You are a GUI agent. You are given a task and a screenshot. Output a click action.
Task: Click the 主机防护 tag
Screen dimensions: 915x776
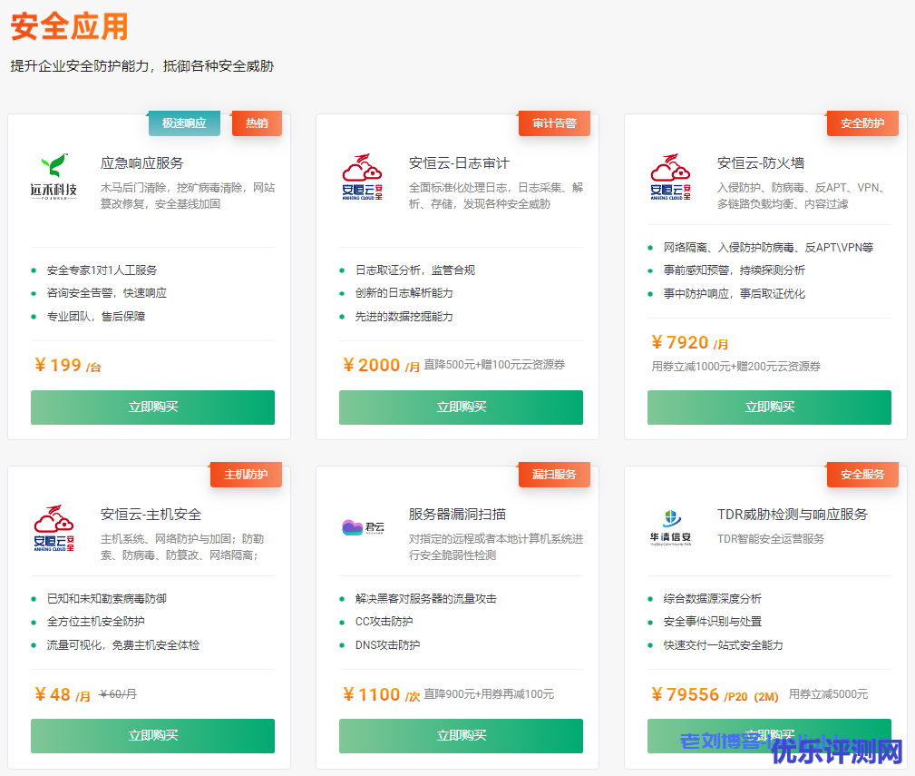click(246, 475)
